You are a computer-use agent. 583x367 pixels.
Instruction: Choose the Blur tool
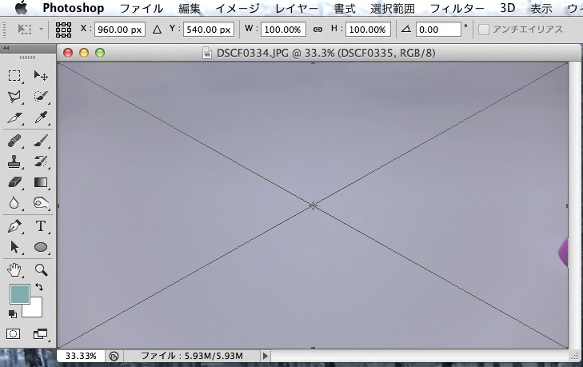pos(14,203)
